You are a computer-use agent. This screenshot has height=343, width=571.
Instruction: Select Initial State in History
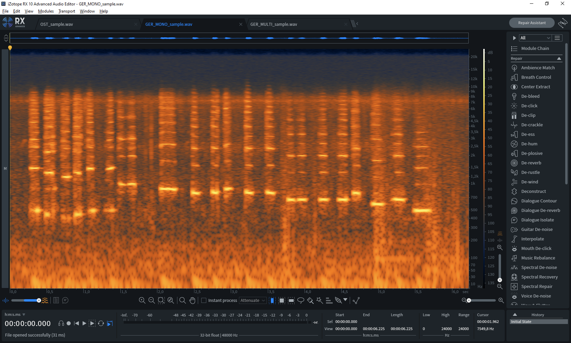[539, 322]
